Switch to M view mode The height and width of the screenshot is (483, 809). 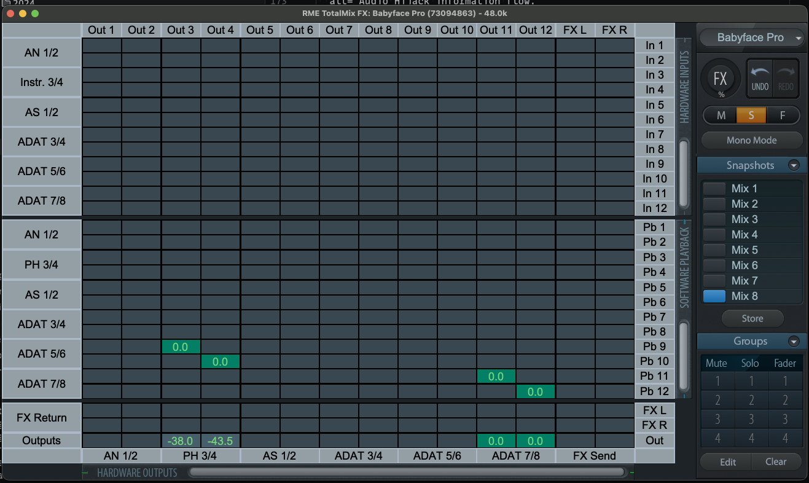tap(721, 116)
